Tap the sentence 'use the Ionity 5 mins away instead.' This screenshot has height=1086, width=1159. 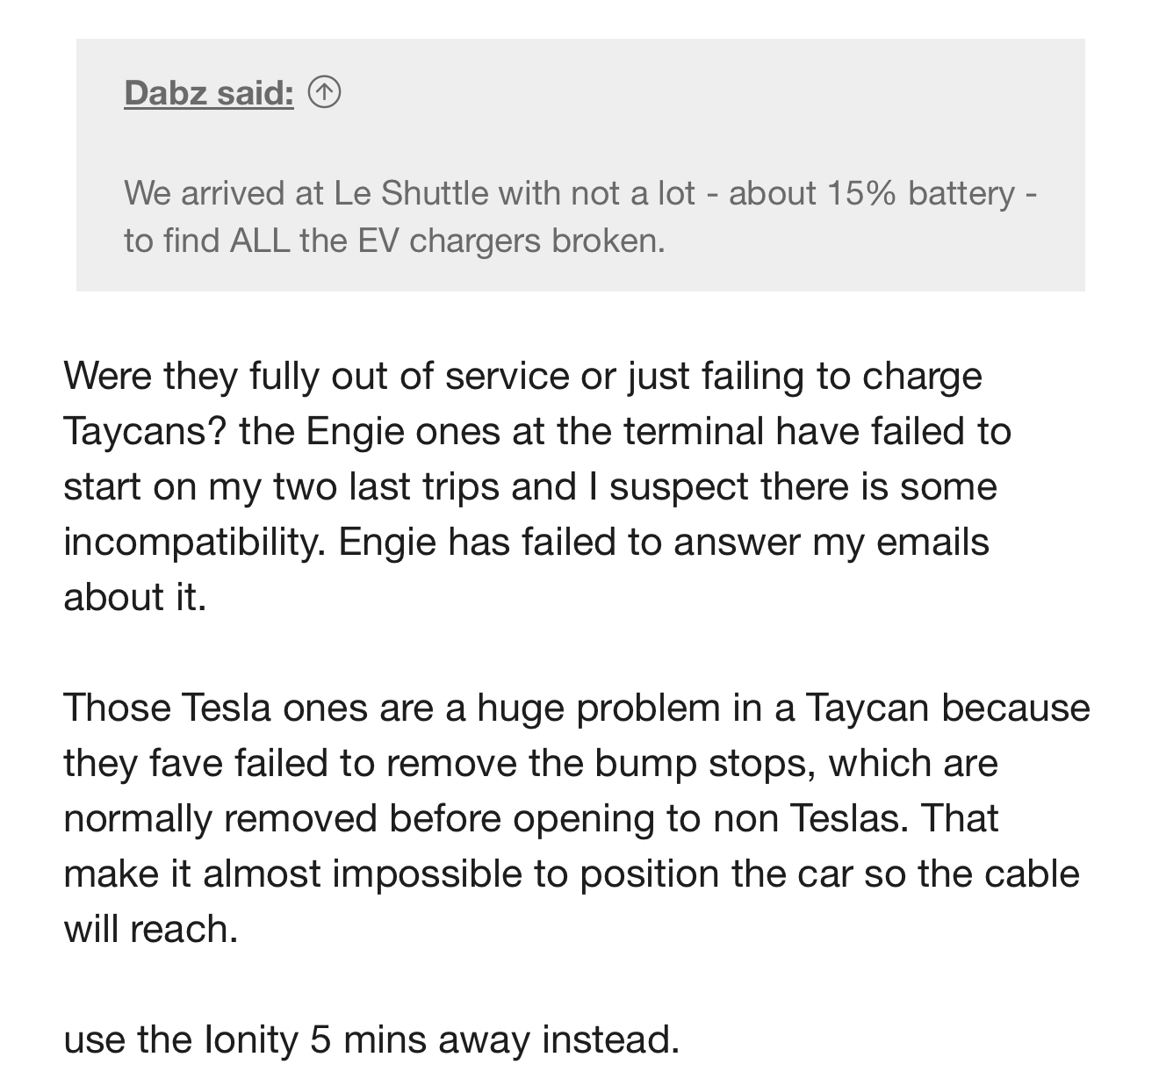point(371,1039)
